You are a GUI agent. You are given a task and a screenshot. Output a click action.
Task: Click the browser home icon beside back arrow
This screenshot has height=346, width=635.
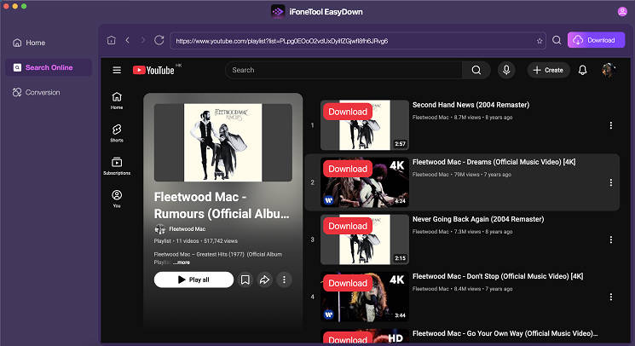112,40
